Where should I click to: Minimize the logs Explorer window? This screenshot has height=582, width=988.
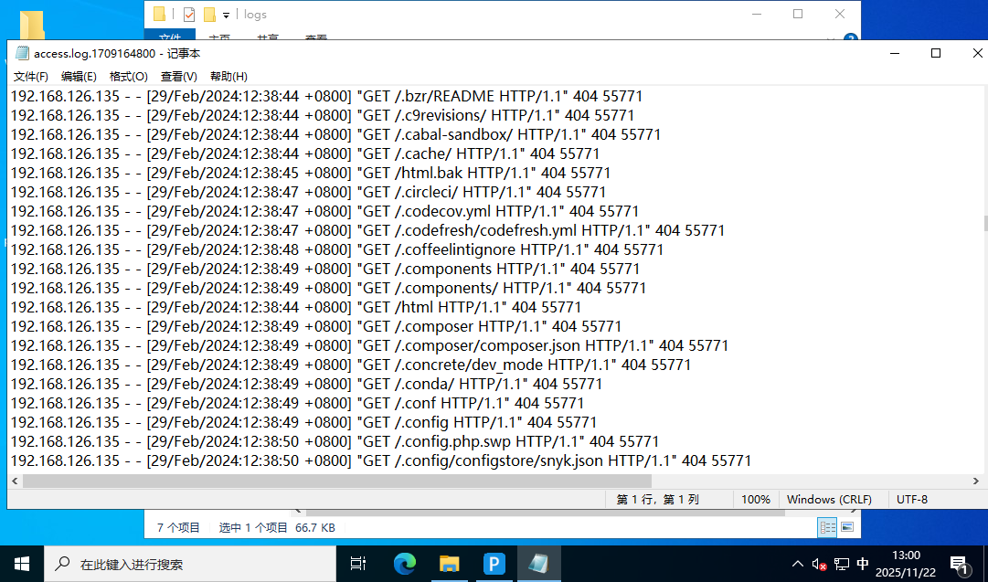point(757,14)
